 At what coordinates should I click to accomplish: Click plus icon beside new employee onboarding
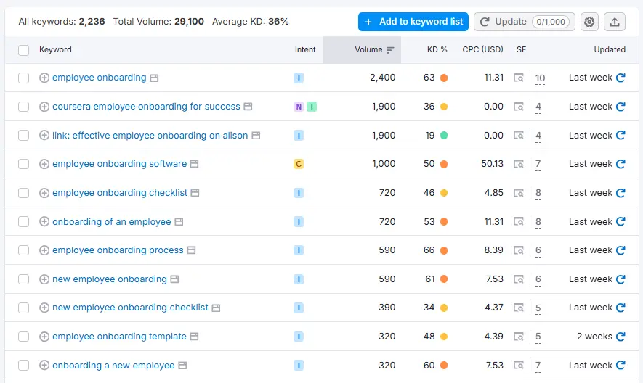(x=44, y=279)
